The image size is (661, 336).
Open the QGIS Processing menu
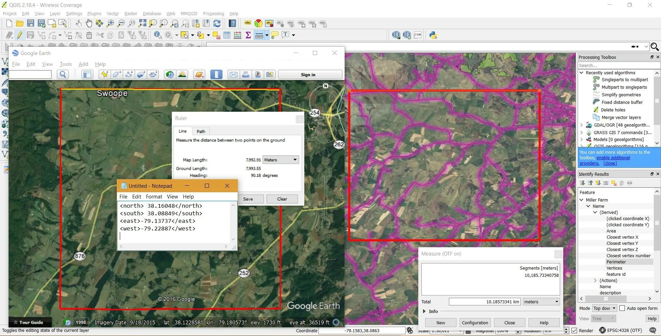[213, 13]
